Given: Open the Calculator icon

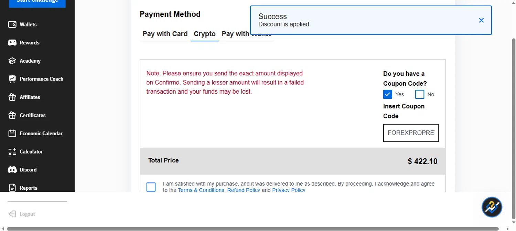Looking at the screenshot, I should pyautogui.click(x=12, y=151).
